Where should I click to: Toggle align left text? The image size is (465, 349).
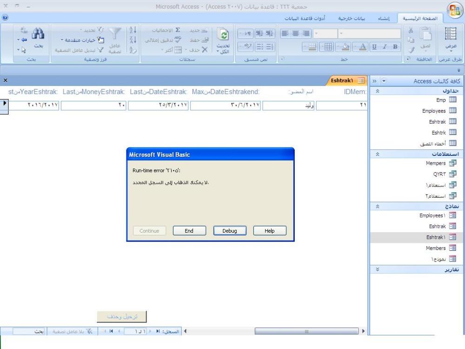[x=285, y=33]
